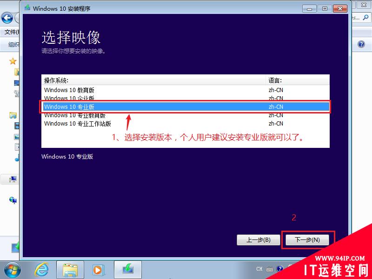Click the Explorer help question-mark icon

tap(361, 44)
